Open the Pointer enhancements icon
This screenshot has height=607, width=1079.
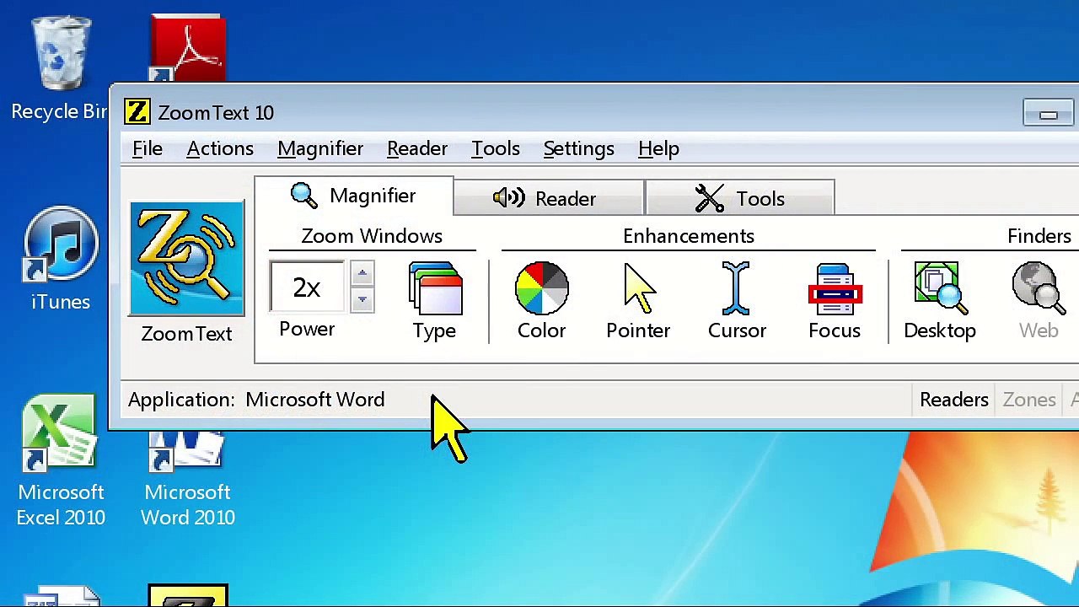click(x=638, y=288)
